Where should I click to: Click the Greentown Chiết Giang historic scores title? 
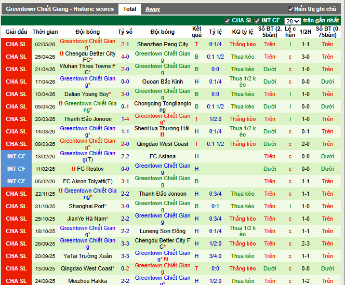60,9
